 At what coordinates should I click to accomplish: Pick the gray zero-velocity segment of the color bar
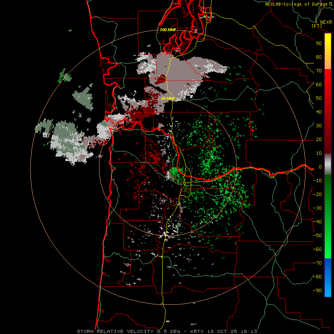pyautogui.click(x=328, y=164)
